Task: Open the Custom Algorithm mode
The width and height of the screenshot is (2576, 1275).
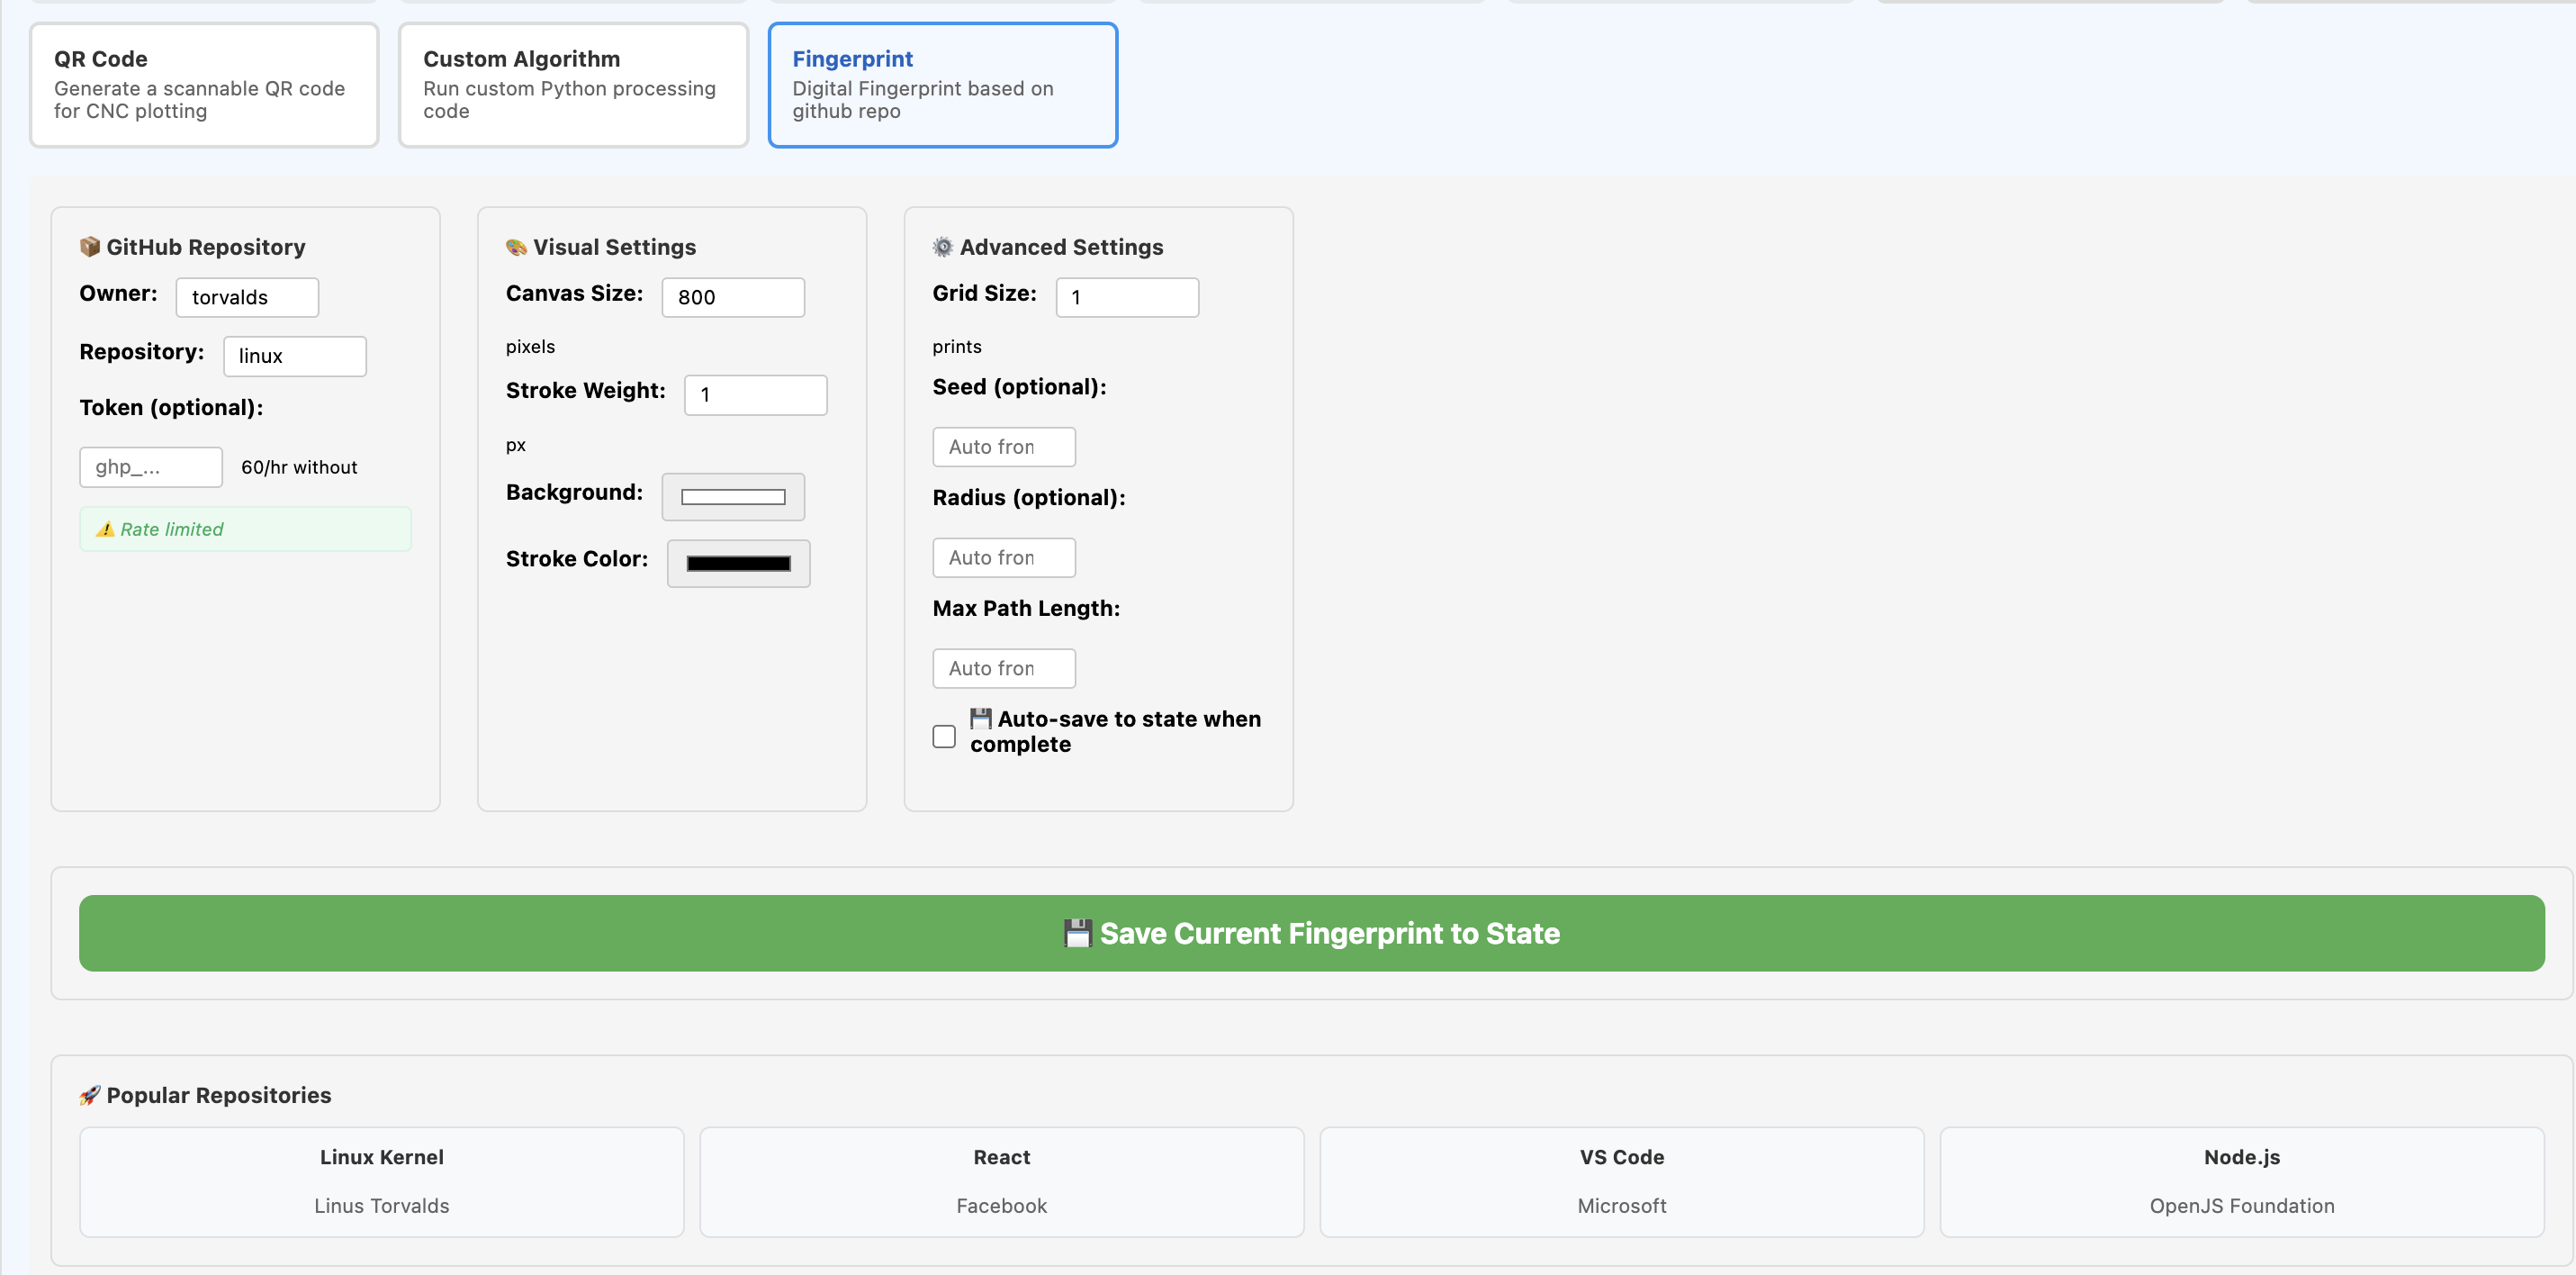Action: 572,84
